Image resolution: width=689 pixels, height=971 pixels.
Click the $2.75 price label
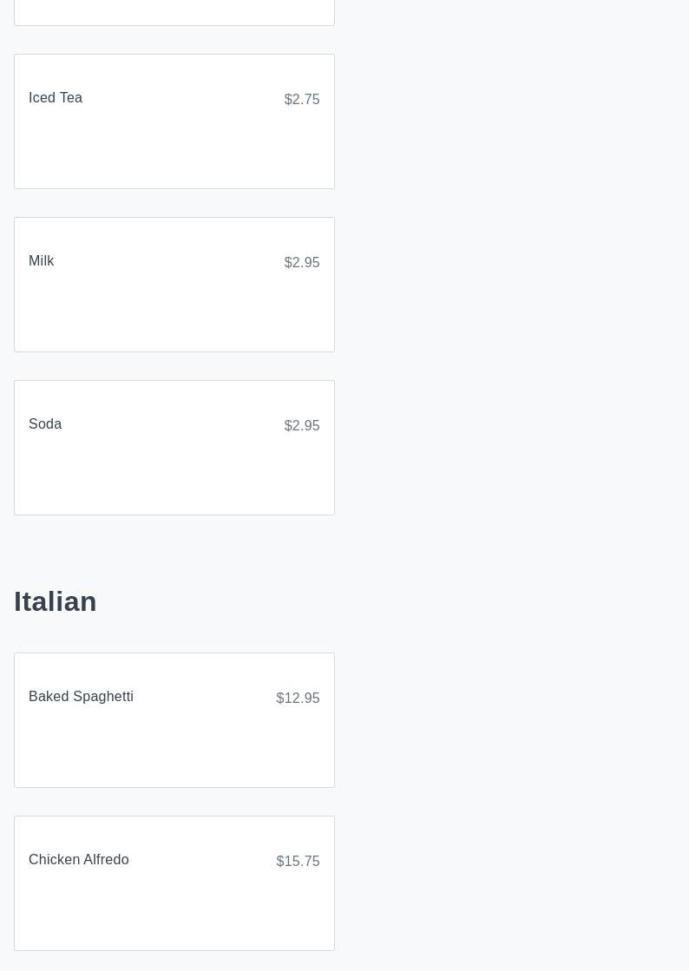301,100
